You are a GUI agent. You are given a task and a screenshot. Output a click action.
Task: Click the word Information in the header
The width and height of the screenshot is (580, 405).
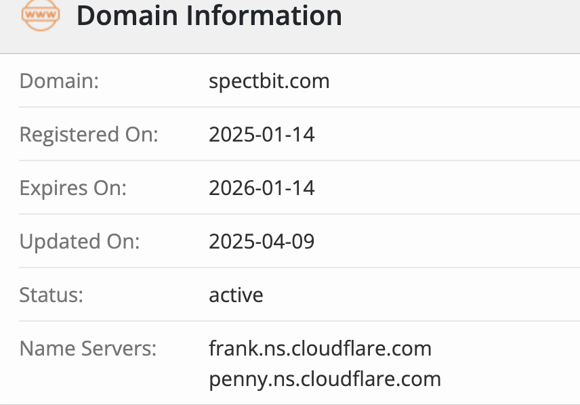point(264,16)
